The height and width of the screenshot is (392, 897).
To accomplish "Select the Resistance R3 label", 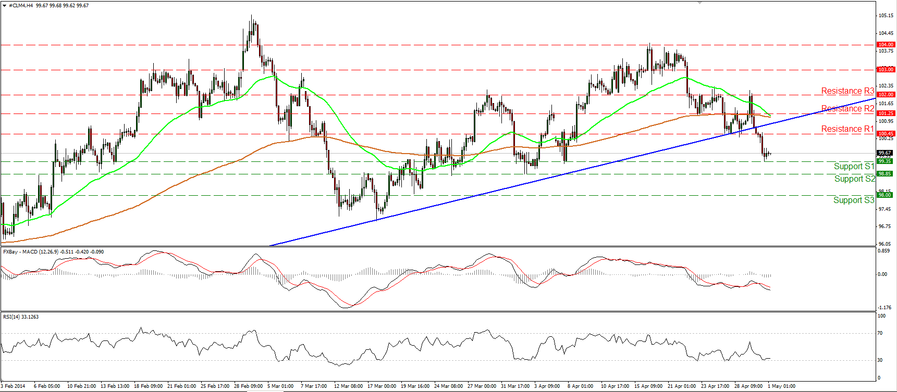I will tap(847, 91).
